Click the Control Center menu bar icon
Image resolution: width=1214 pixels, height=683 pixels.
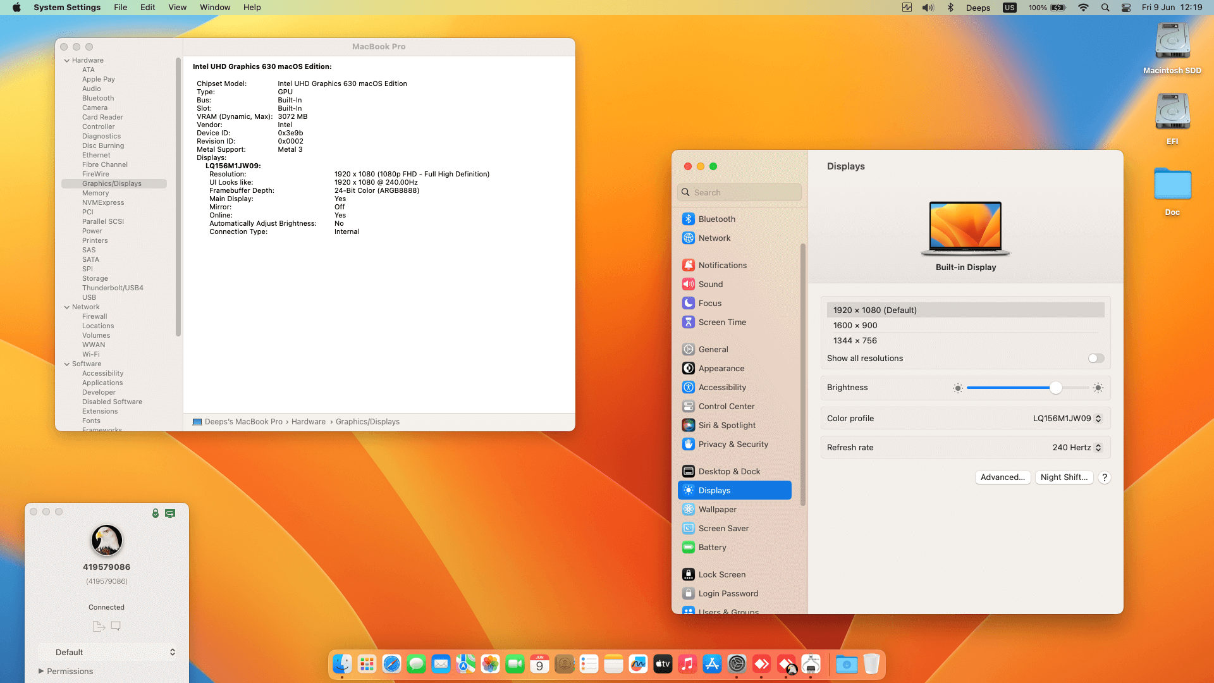click(x=1126, y=8)
